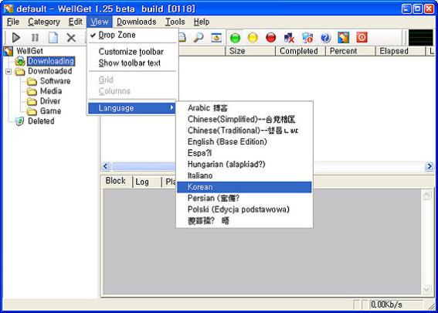Screen dimensions: 438x313
Task: Select Italiano language option
Action: point(244,175)
